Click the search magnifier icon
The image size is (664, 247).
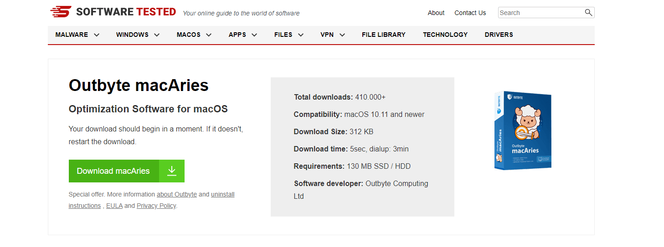[588, 12]
